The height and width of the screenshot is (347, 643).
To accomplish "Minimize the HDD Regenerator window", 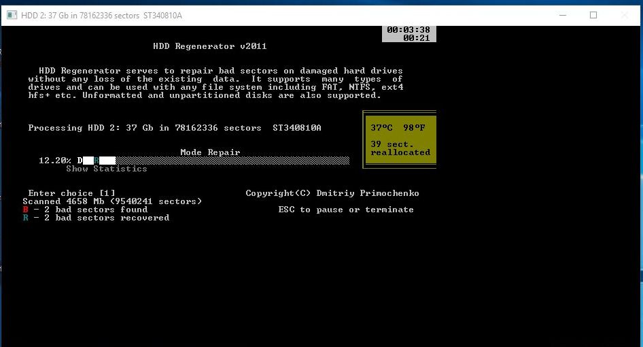I will (563, 15).
